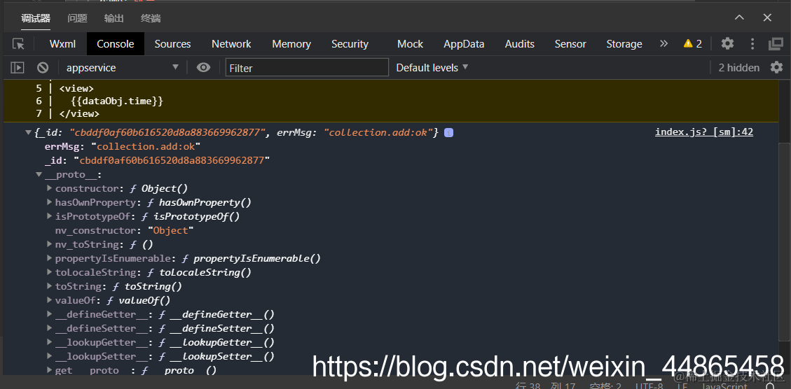Select the 调试器 top tab

pyautogui.click(x=35, y=19)
